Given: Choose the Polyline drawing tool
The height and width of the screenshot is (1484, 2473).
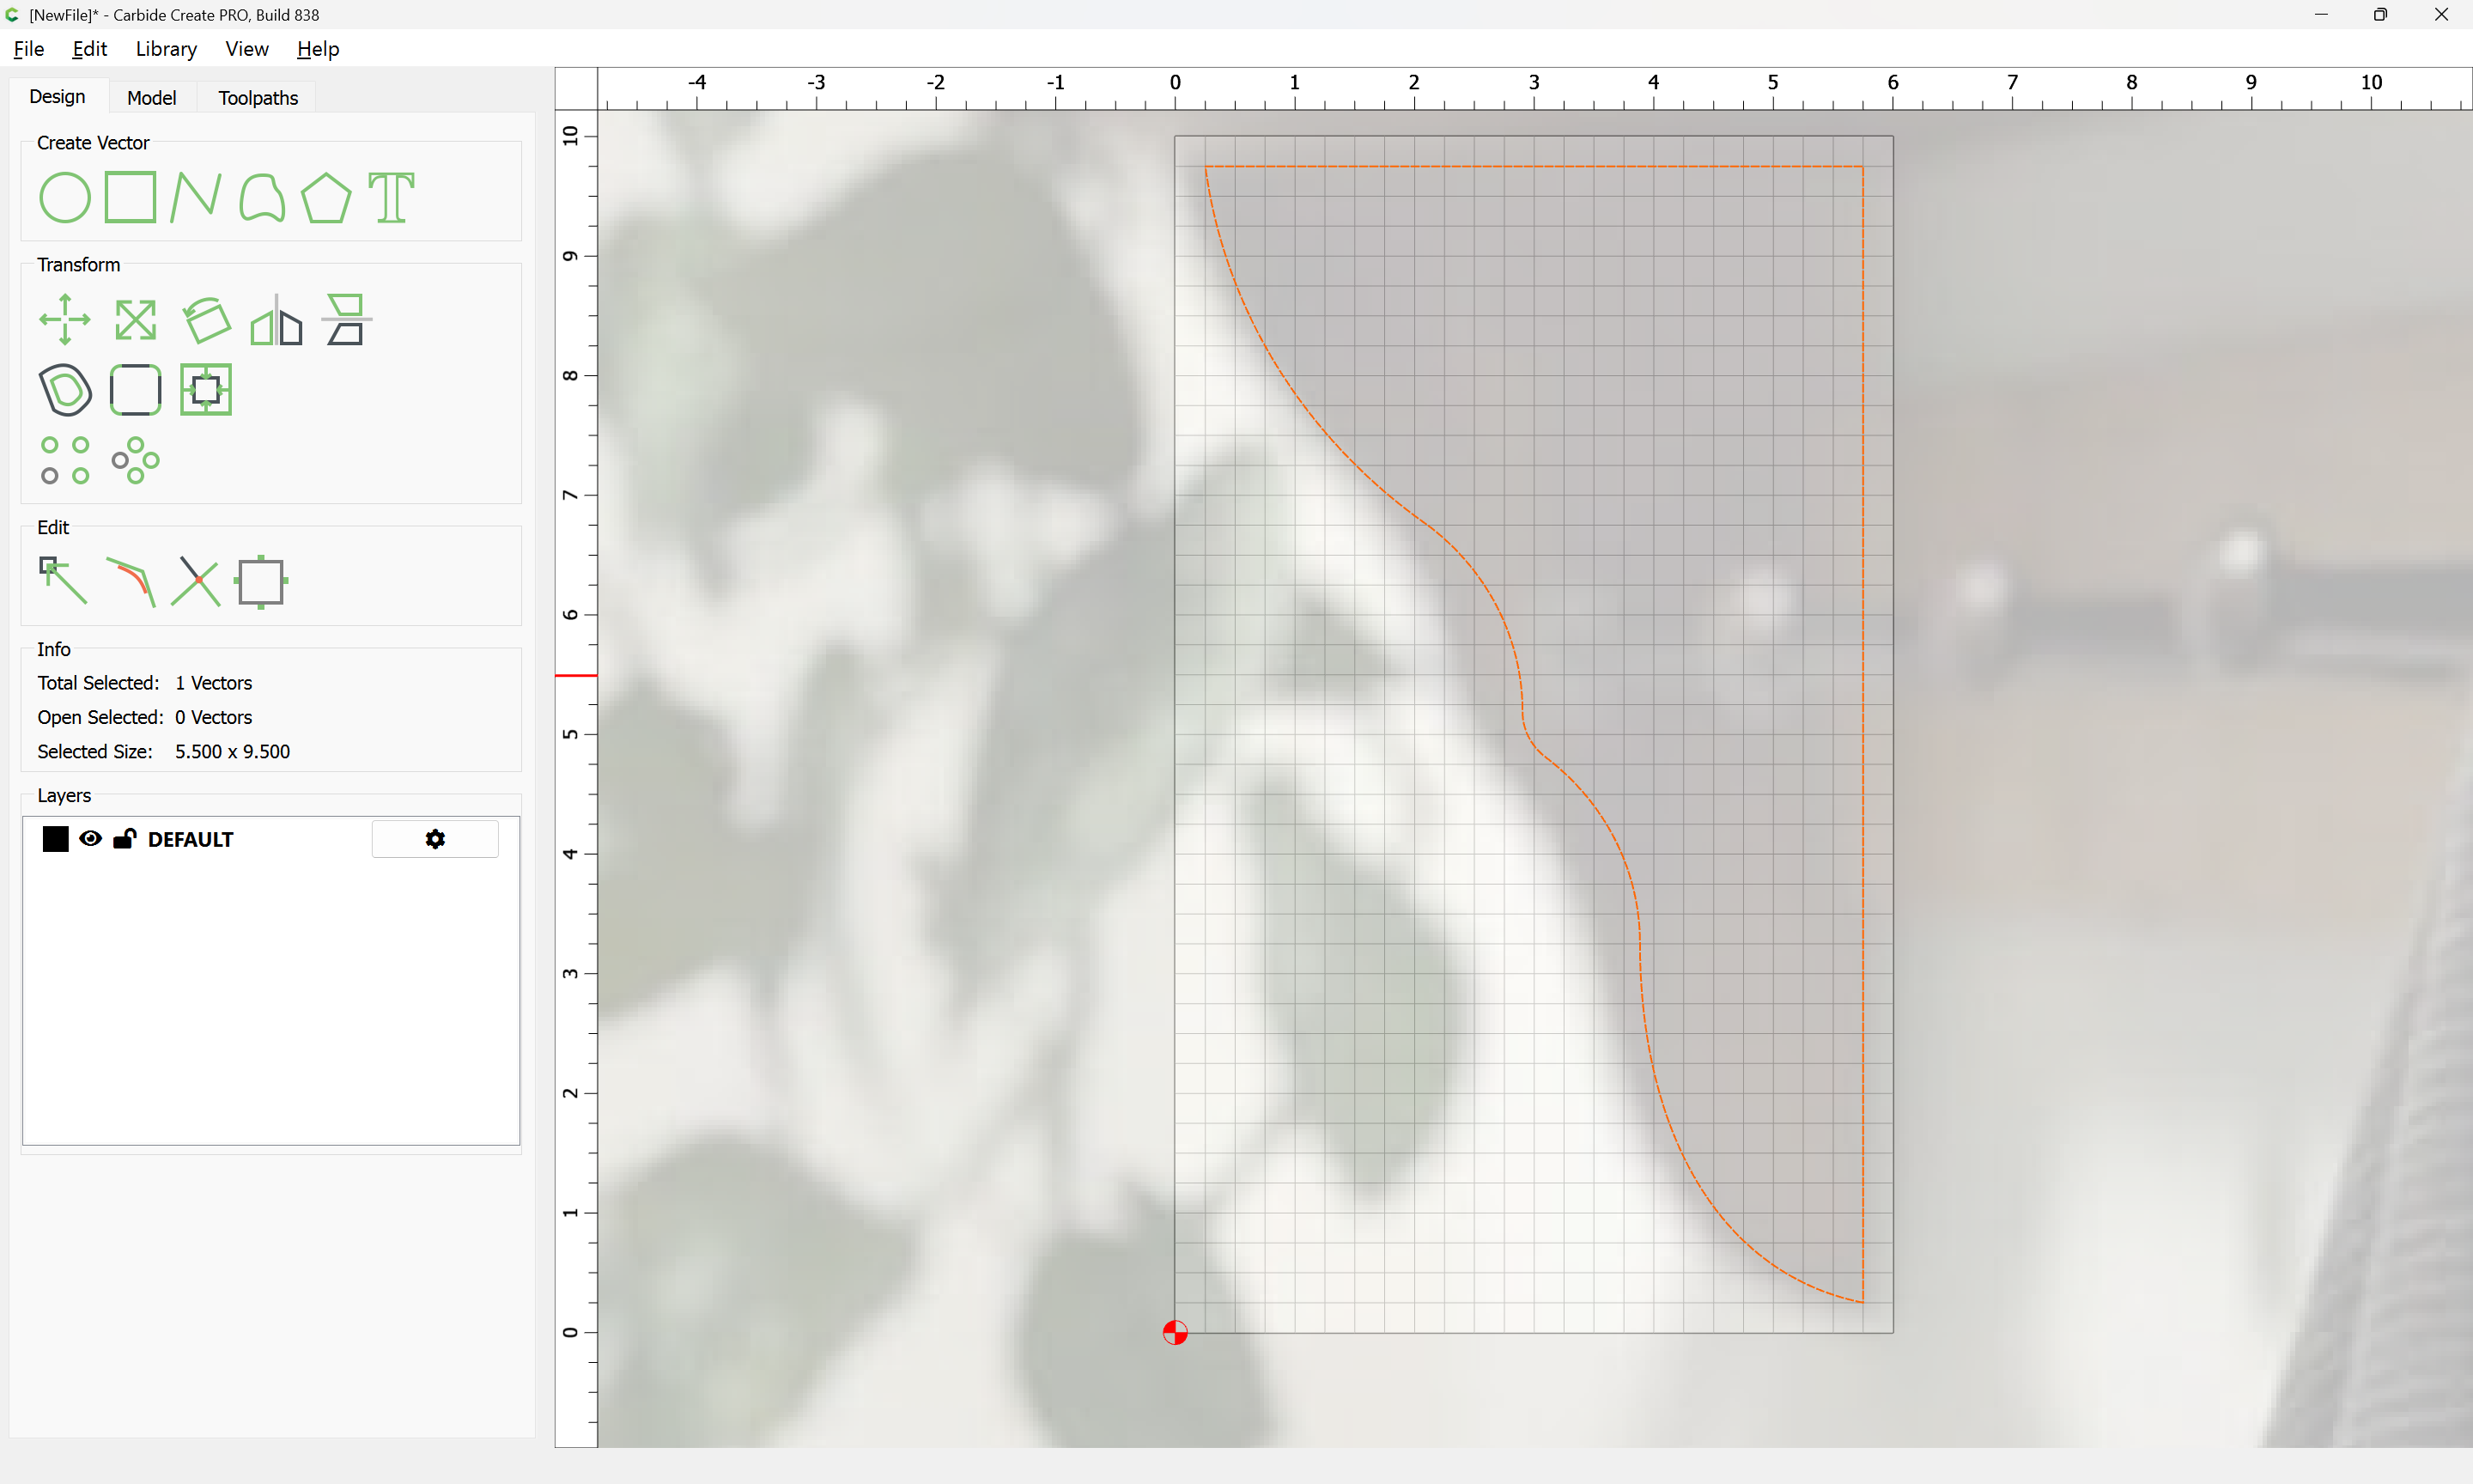Looking at the screenshot, I should coord(195,197).
